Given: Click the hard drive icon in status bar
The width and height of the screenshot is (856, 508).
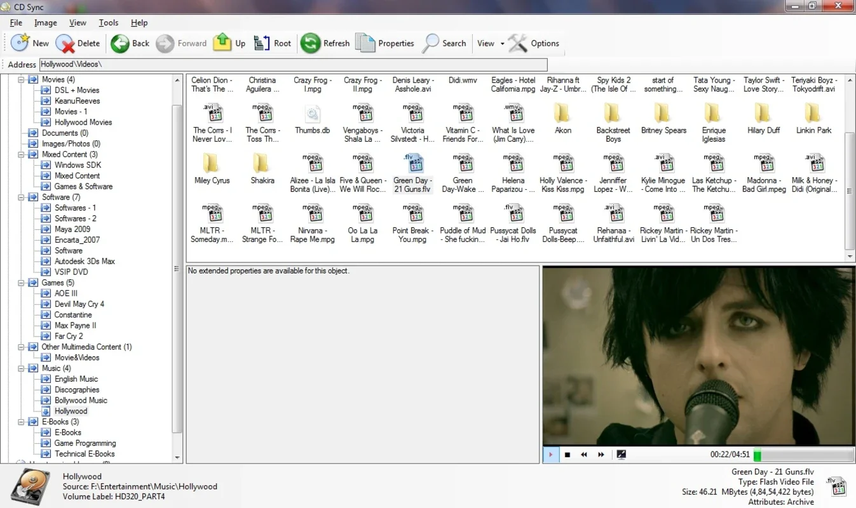Looking at the screenshot, I should pyautogui.click(x=31, y=486).
